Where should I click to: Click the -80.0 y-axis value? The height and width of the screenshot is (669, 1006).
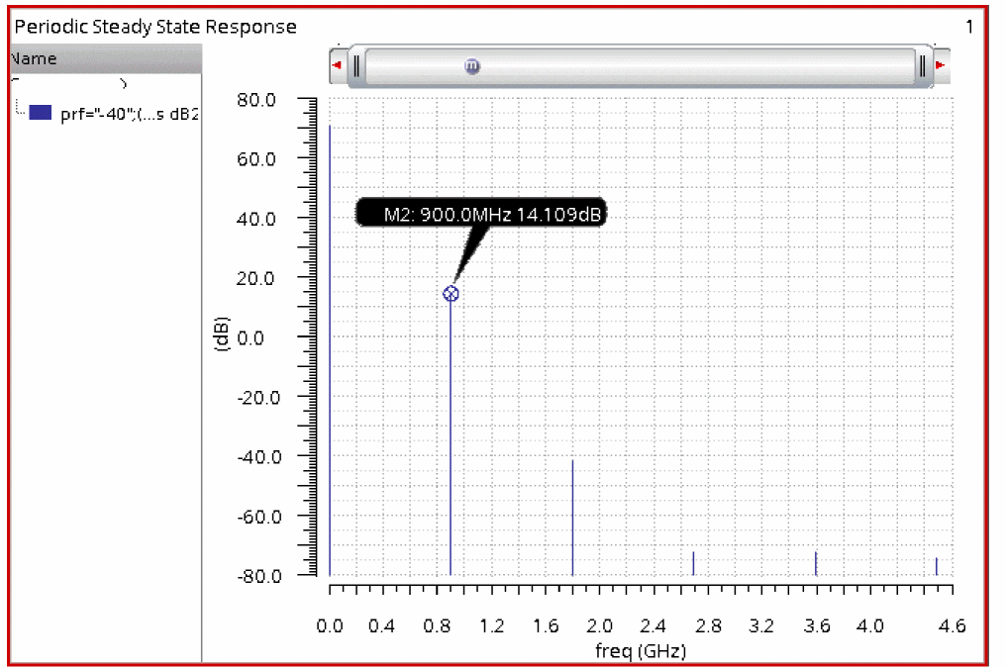pos(259,576)
